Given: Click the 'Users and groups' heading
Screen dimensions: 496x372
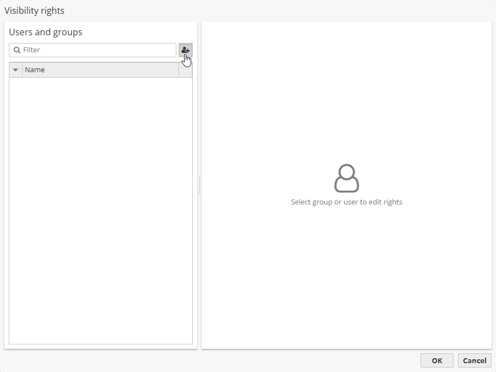Looking at the screenshot, I should (46, 32).
